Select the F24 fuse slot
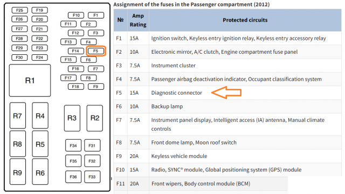 coord(39,58)
